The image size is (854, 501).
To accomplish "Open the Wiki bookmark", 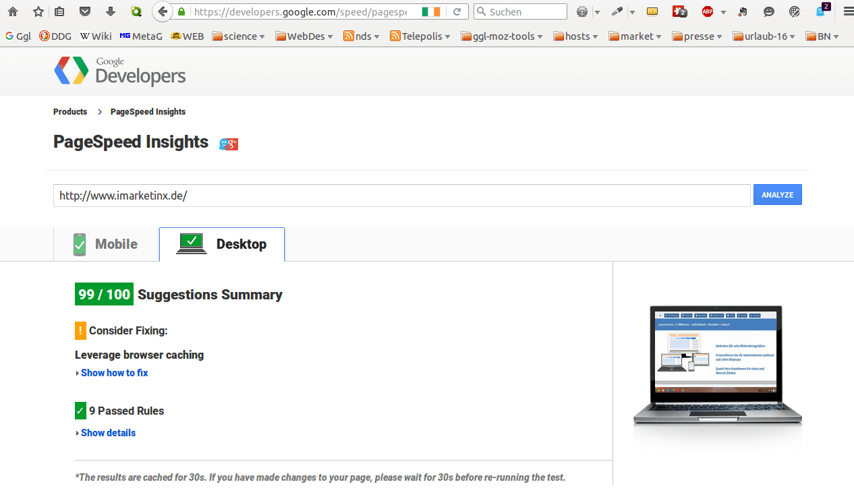I will coord(96,36).
